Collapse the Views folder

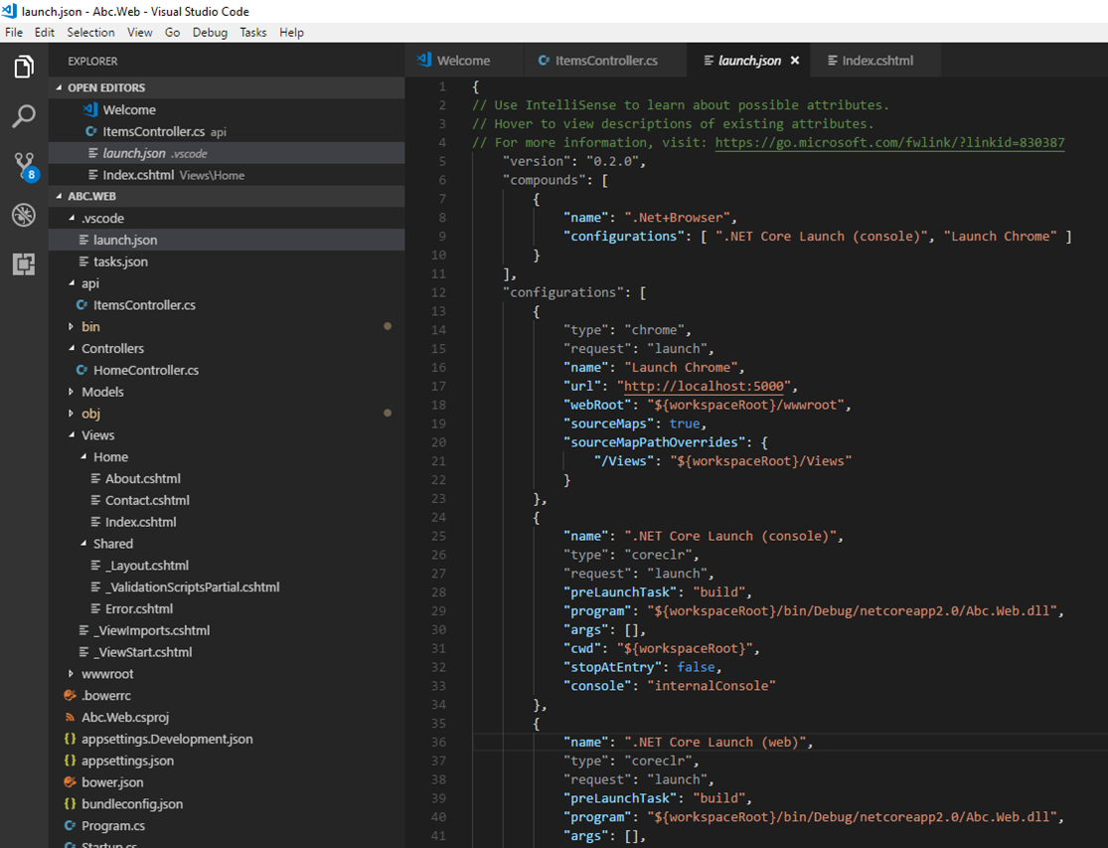click(72, 435)
